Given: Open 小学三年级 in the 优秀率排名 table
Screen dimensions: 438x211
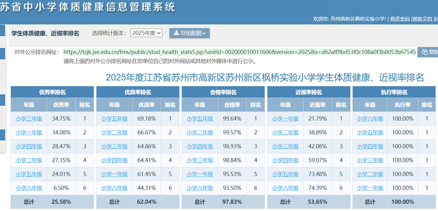Looking at the screenshot, I should (29, 119).
